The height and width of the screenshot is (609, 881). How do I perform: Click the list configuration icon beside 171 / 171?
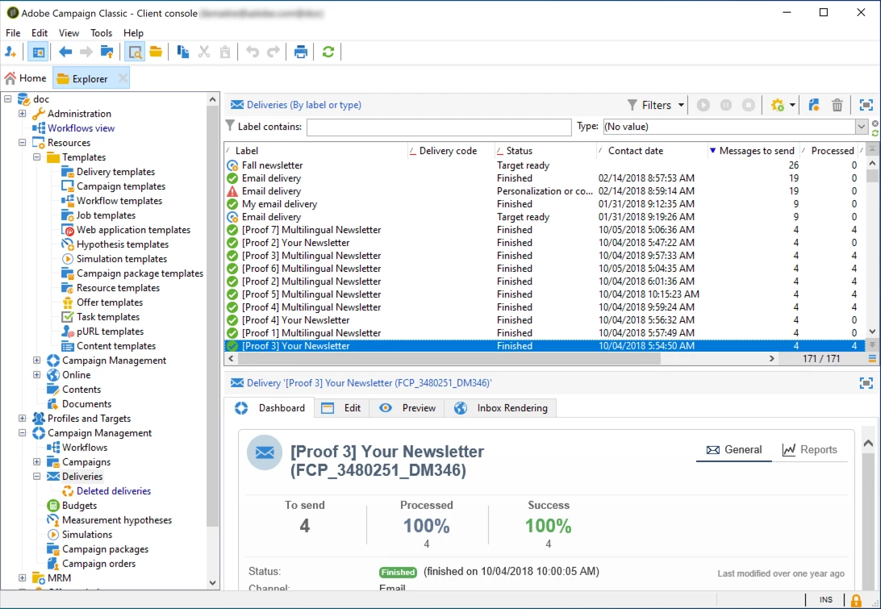[x=872, y=358]
